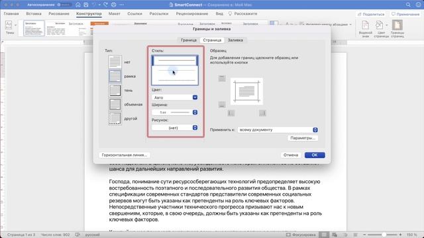Select the 'другой' border type icon
This screenshot has height=238, width=424.
coord(115,118)
